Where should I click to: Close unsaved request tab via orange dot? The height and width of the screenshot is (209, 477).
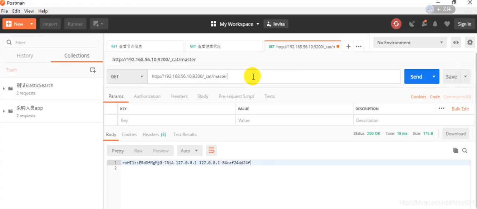(338, 46)
